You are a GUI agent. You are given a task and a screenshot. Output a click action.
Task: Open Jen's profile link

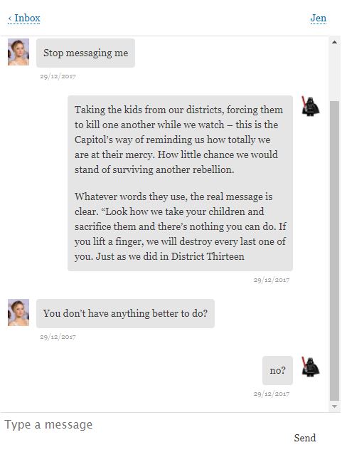[x=319, y=19]
